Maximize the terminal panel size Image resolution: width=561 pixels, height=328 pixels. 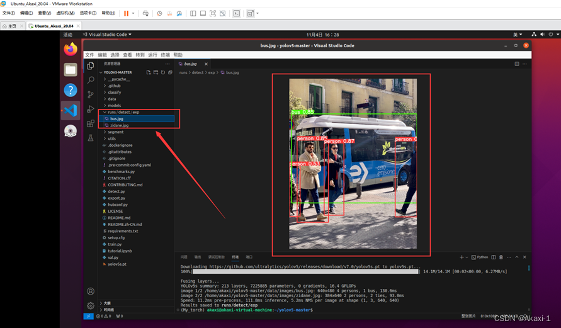[x=517, y=257]
